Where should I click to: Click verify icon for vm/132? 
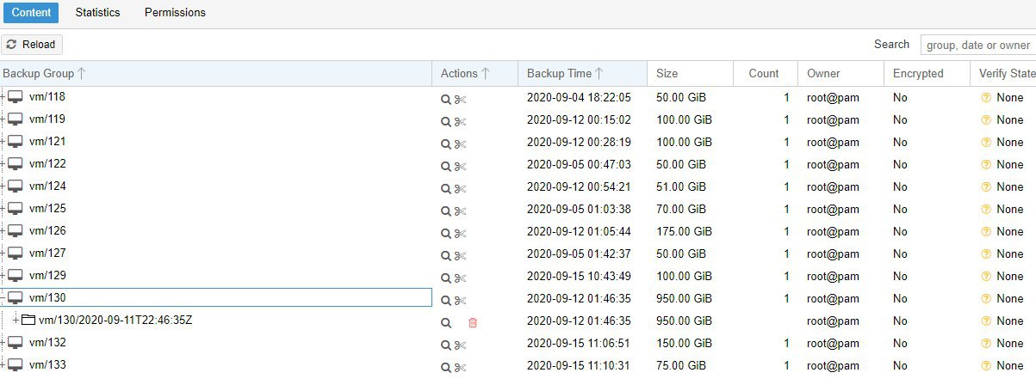point(446,345)
